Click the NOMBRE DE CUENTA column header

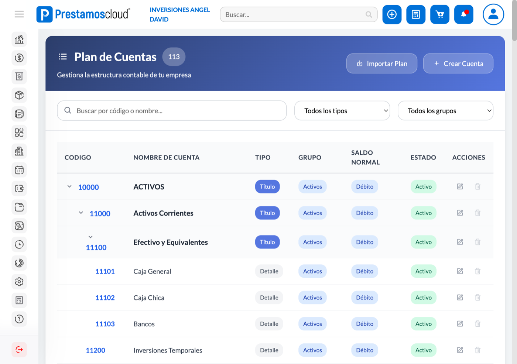[167, 158]
